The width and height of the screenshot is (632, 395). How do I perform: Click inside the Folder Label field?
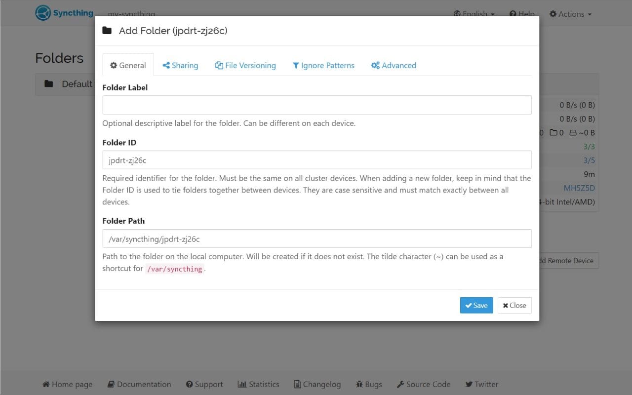pos(317,105)
